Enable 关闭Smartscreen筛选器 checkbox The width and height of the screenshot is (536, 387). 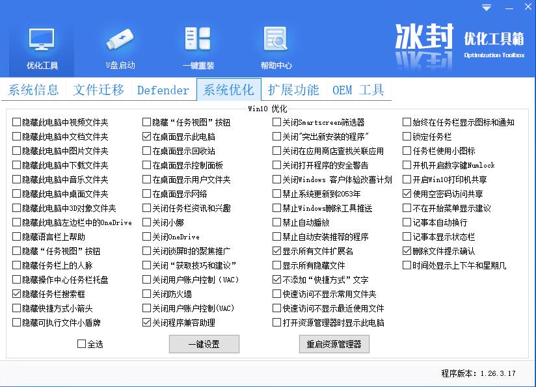point(277,122)
